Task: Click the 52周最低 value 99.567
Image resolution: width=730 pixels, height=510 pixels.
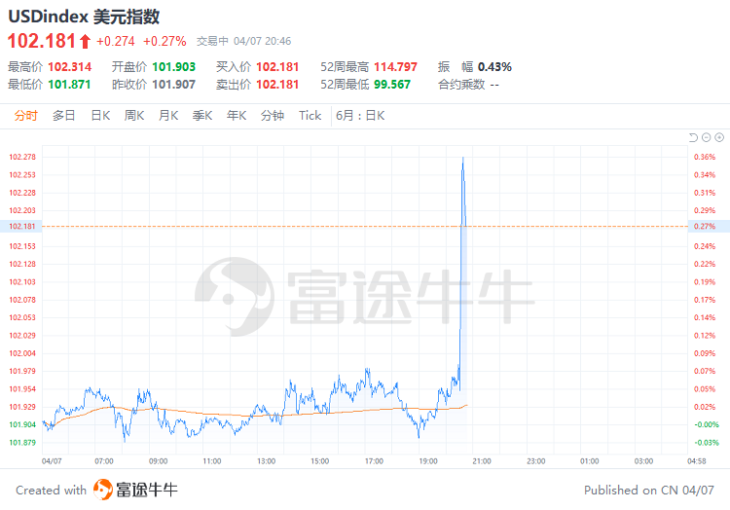Action: pos(392,85)
